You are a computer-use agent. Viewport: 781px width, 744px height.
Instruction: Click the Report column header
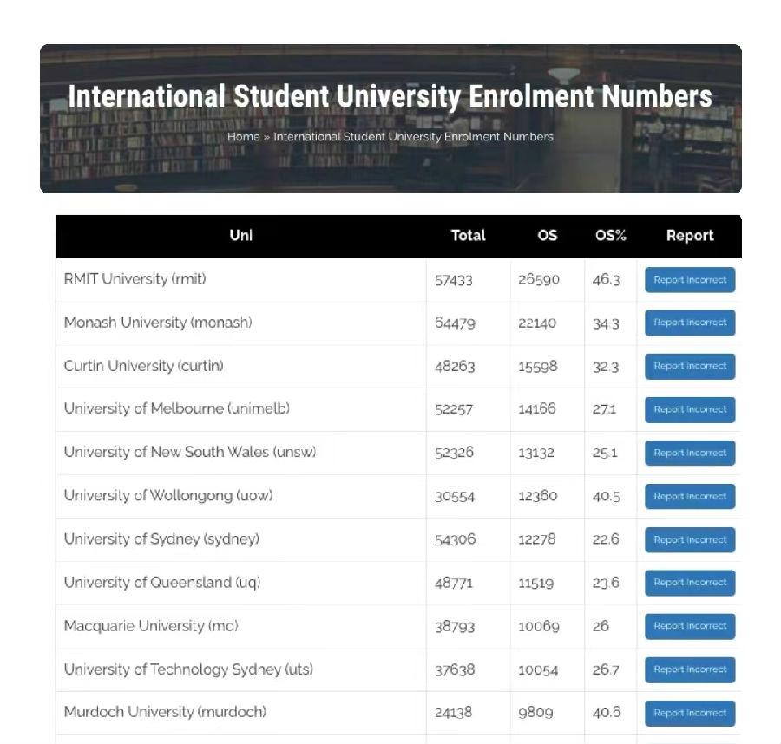coord(690,235)
